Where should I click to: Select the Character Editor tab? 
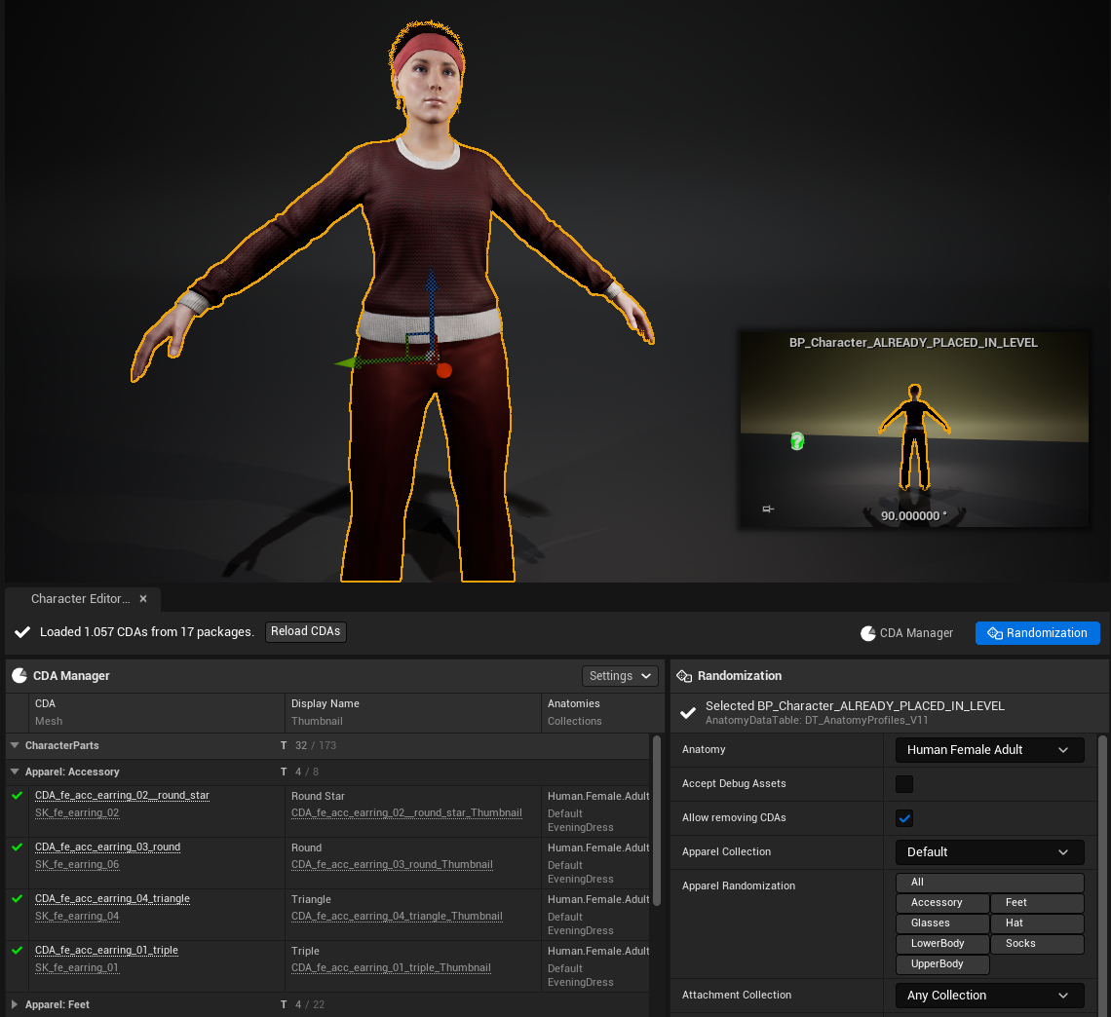(x=80, y=599)
